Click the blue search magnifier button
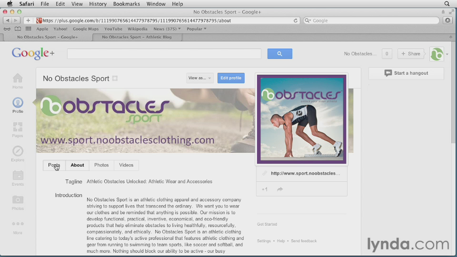 [x=279, y=54]
